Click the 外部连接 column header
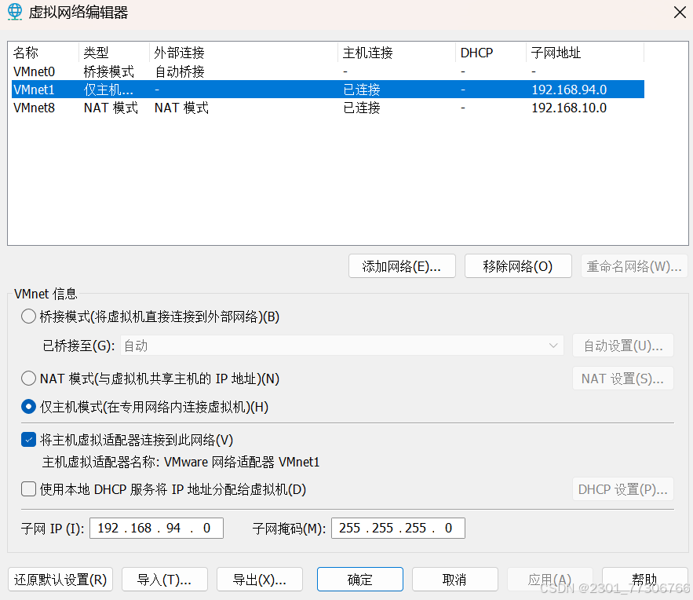The width and height of the screenshot is (693, 600). click(x=243, y=53)
